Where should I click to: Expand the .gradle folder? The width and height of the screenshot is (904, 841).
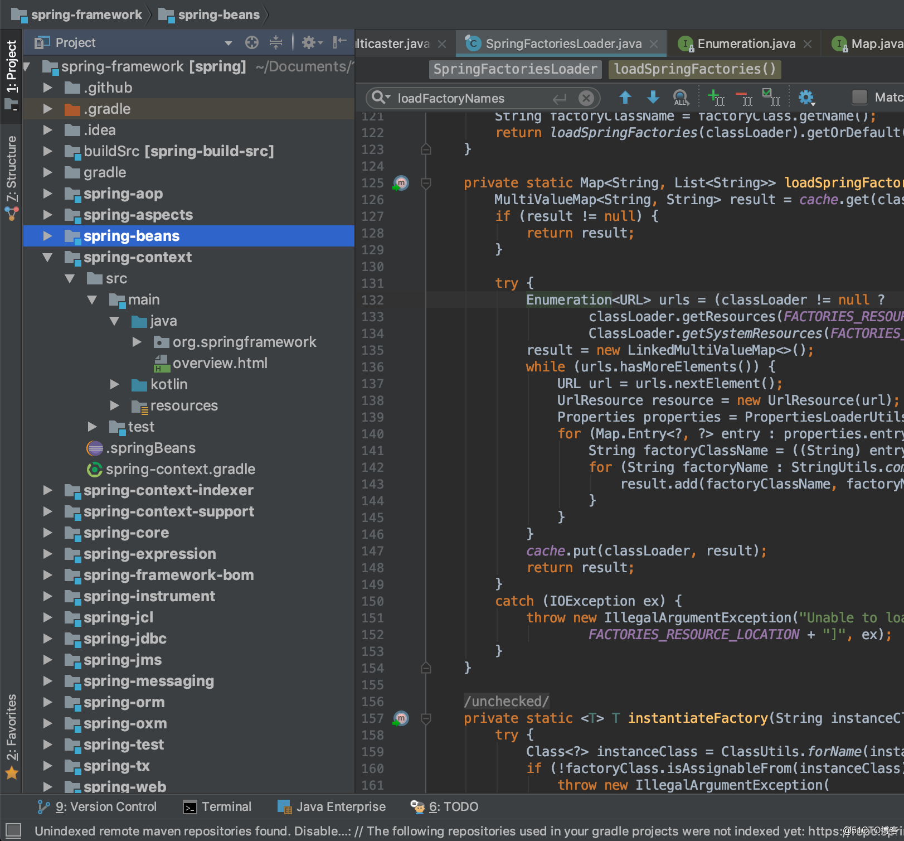(48, 109)
